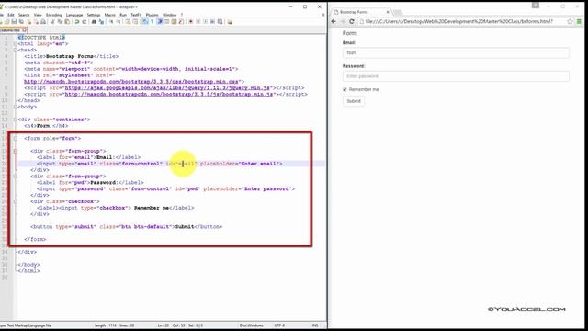Open the Plugins menu
The image size is (588, 331).
(x=152, y=15)
